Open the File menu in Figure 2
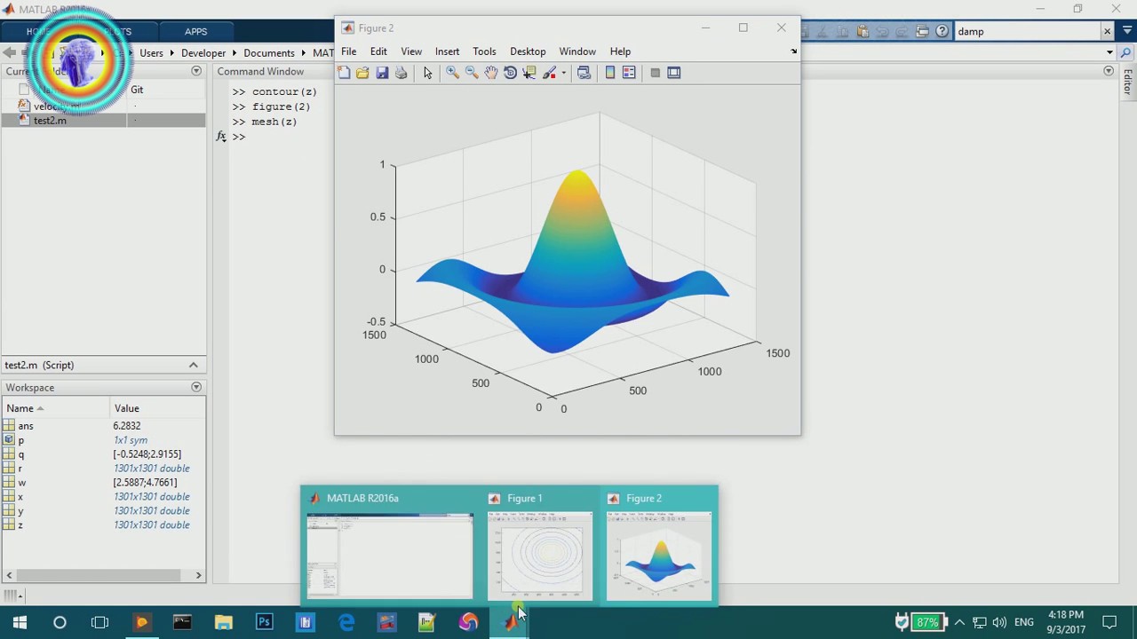This screenshot has width=1137, height=639. pos(349,51)
